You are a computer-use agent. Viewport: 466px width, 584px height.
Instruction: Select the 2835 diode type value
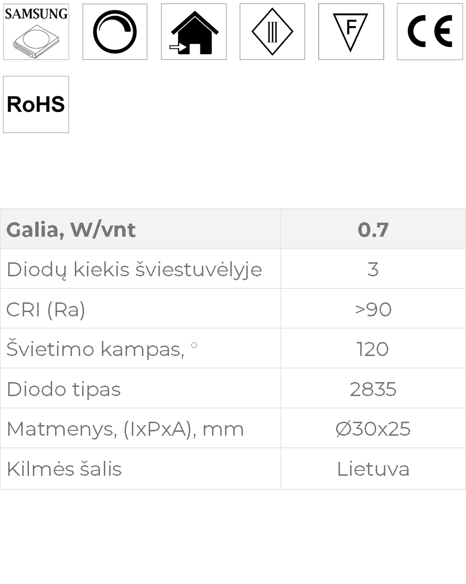(x=373, y=388)
